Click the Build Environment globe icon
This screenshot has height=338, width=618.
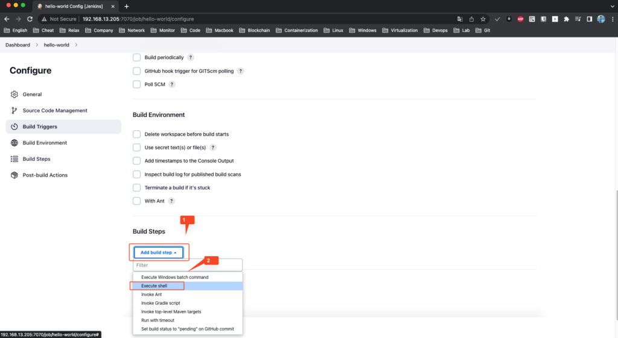click(14, 143)
